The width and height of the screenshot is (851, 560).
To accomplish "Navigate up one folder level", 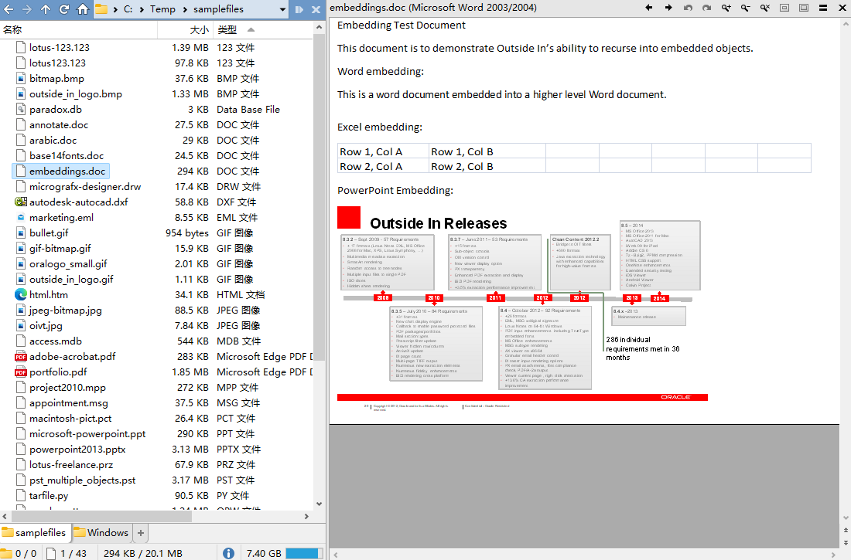I will point(46,9).
